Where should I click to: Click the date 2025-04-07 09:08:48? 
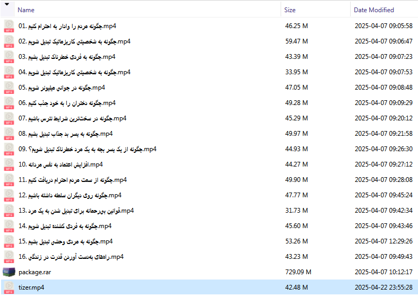point(384,88)
